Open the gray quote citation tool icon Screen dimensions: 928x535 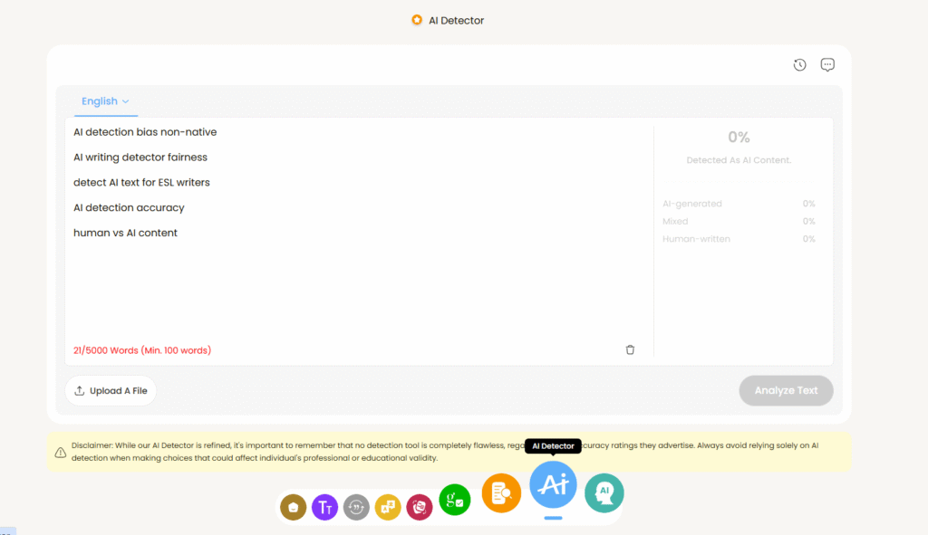356,508
